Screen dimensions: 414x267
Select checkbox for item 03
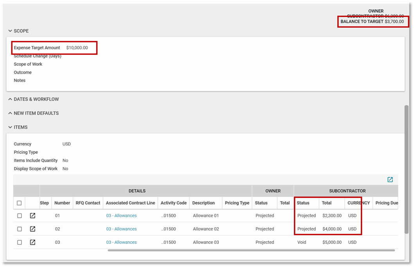click(x=20, y=242)
